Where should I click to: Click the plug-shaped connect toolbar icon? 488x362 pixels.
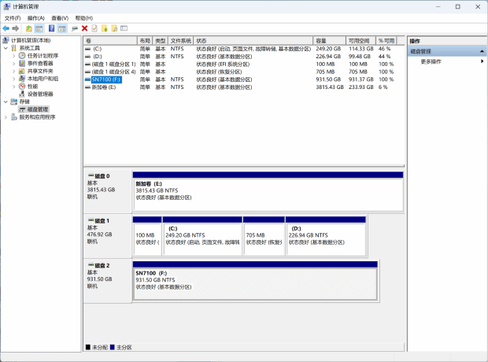[75, 28]
